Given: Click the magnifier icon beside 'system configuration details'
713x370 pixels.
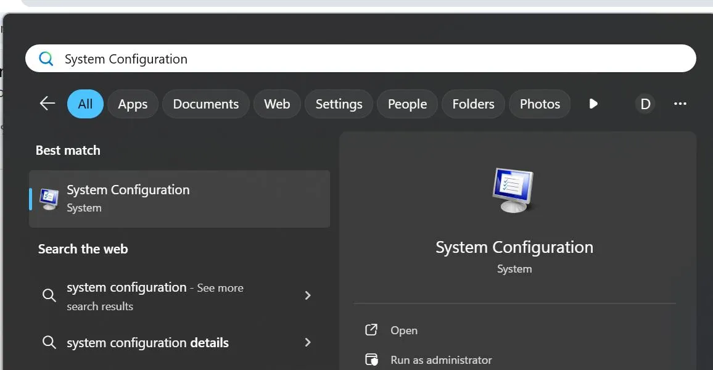Looking at the screenshot, I should tap(49, 342).
